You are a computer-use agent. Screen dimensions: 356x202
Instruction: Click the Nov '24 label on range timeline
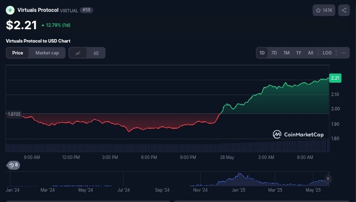point(200,190)
